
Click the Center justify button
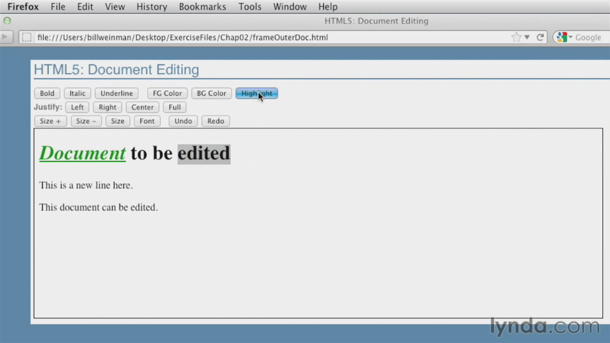142,107
